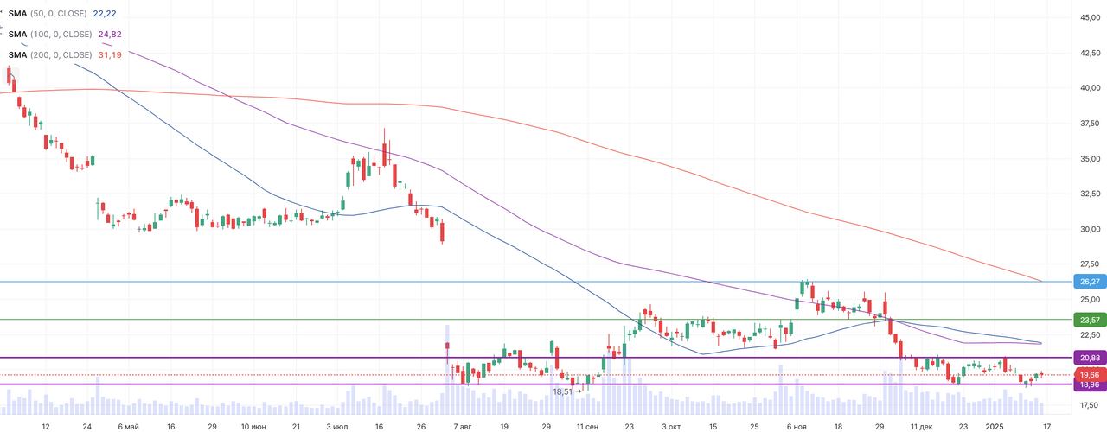The height and width of the screenshot is (432, 1107).
Task: Select the green 23,57 price level tag
Action: point(1089,320)
